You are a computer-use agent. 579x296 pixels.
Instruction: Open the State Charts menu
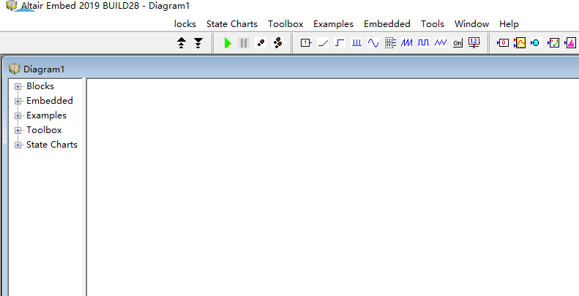[232, 24]
